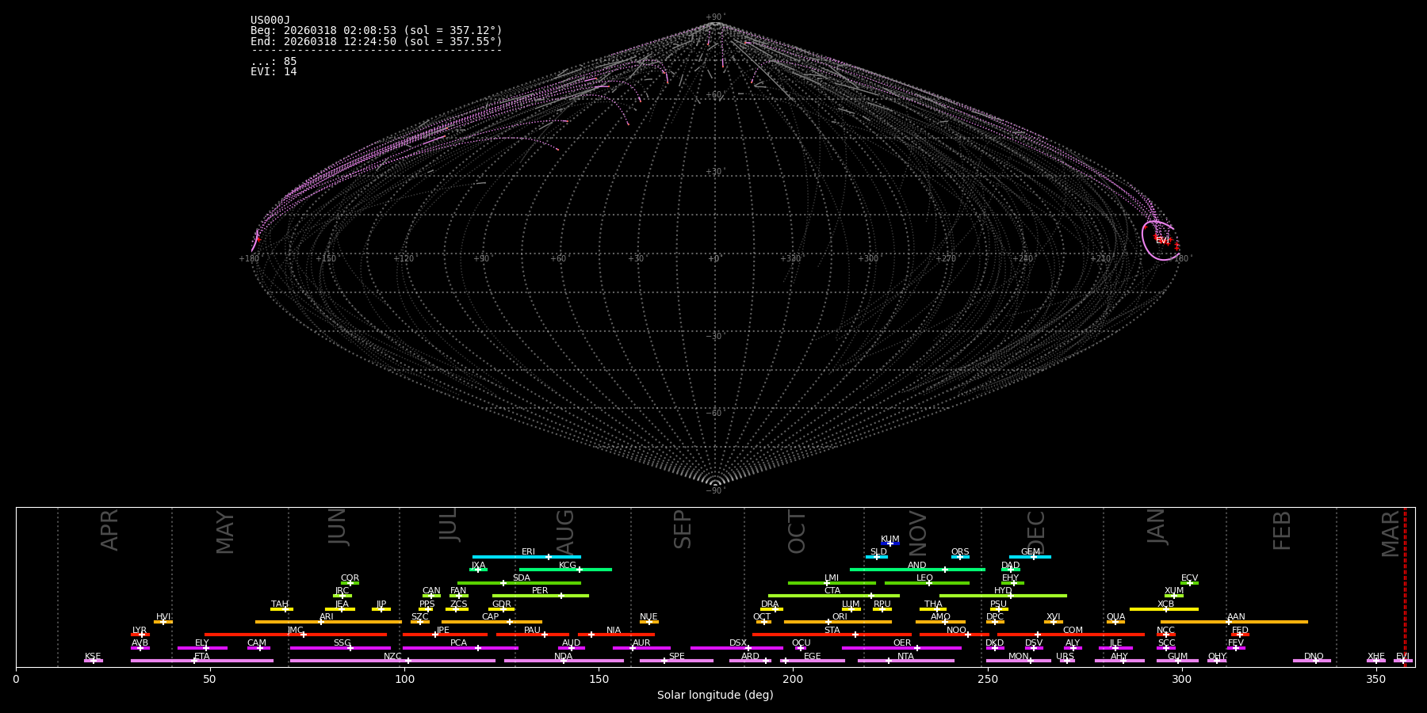Click the LMI shower label
This screenshot has height=713, width=1427.
pos(831,578)
